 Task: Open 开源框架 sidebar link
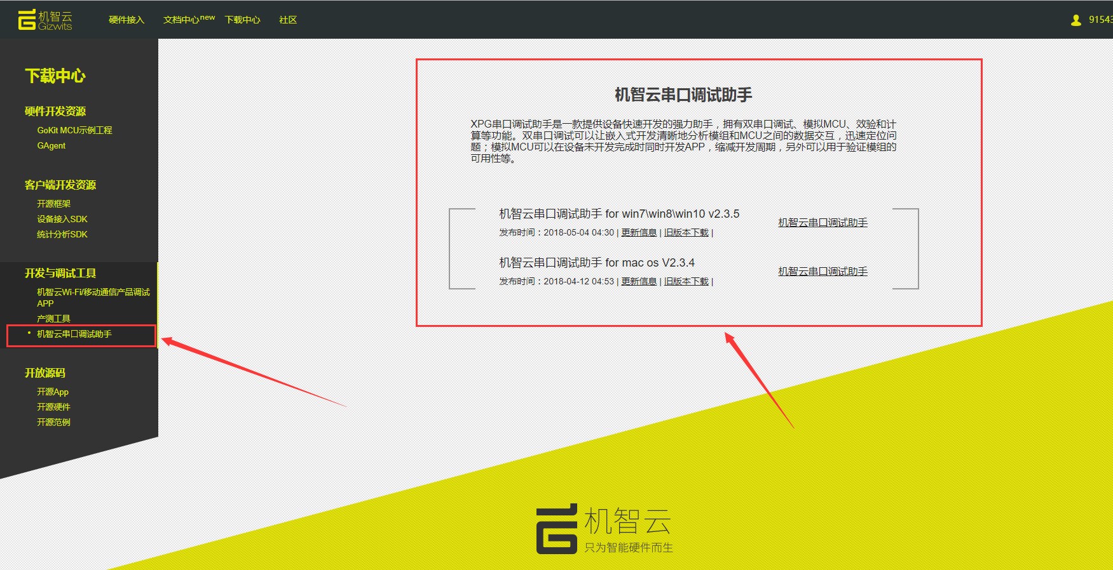click(x=53, y=204)
